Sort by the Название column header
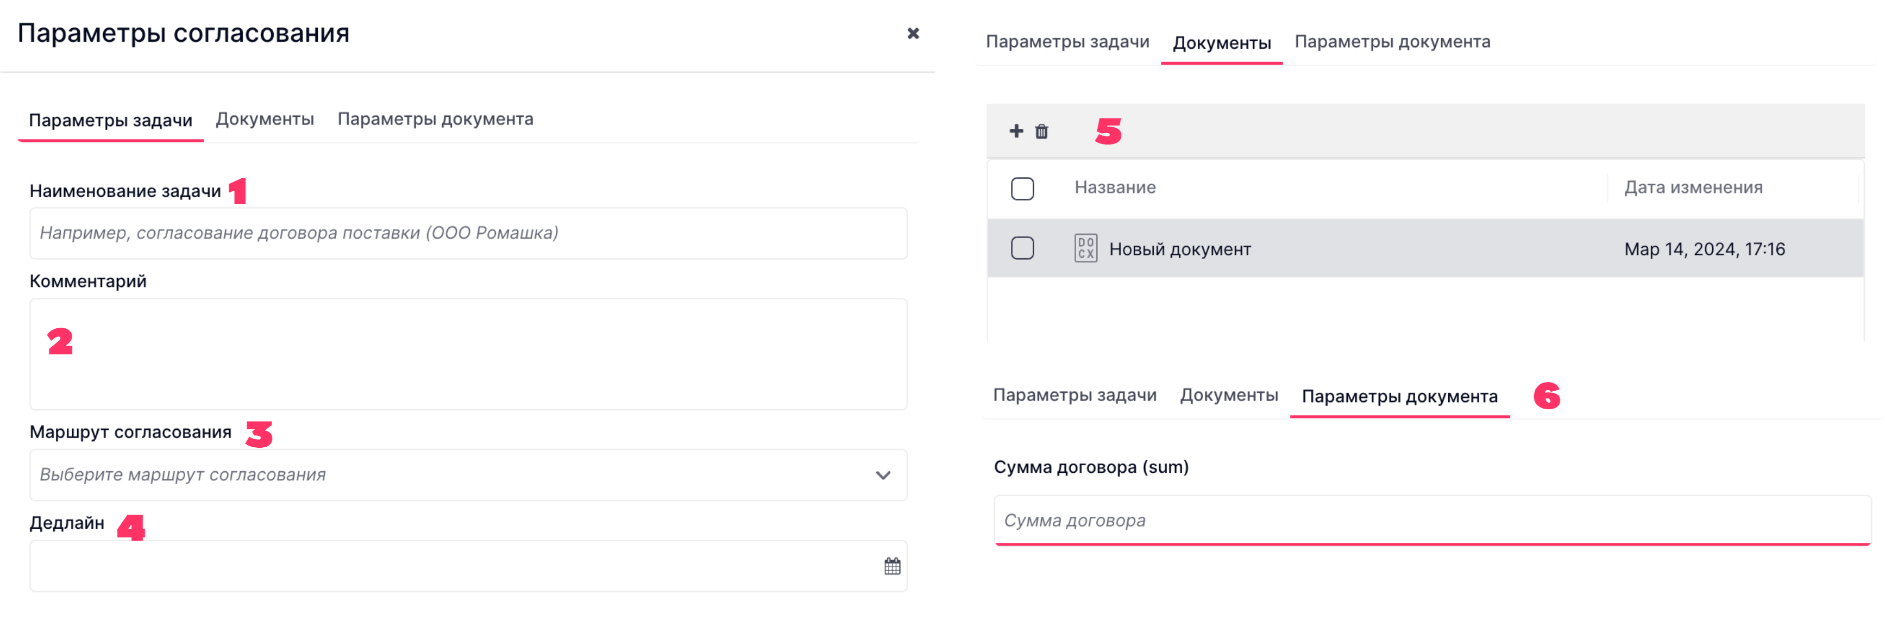This screenshot has width=1885, height=626. point(1115,187)
